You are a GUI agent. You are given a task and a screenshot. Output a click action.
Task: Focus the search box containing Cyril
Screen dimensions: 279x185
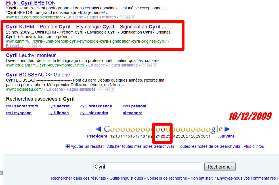147,167
